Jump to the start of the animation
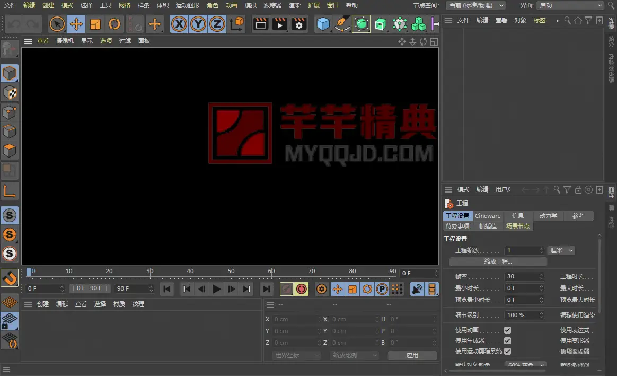 click(167, 289)
